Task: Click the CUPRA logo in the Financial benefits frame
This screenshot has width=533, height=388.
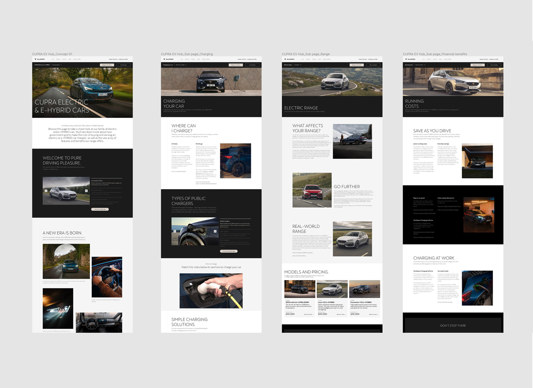Action: point(410,59)
